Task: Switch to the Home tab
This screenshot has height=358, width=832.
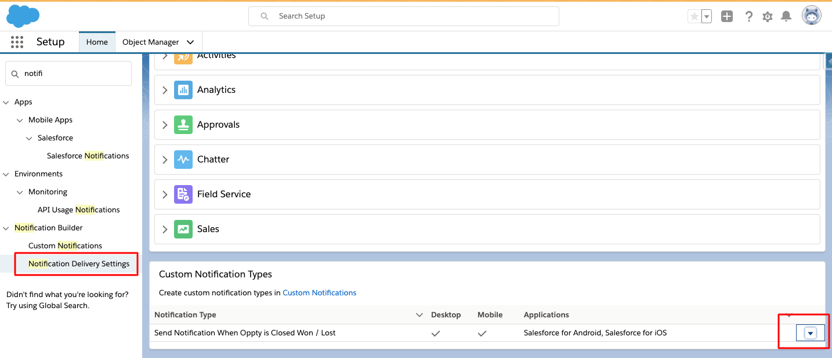Action: pos(96,42)
